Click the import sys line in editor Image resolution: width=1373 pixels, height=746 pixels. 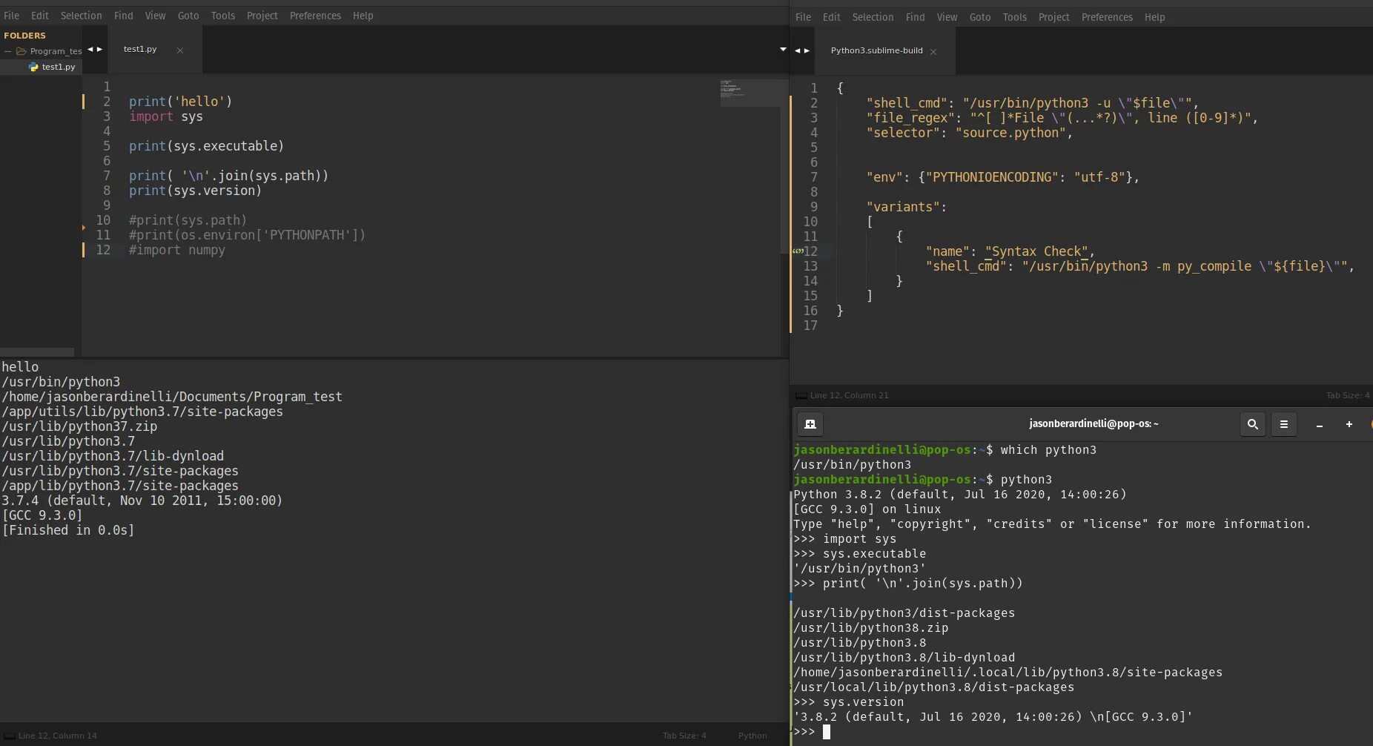(165, 116)
